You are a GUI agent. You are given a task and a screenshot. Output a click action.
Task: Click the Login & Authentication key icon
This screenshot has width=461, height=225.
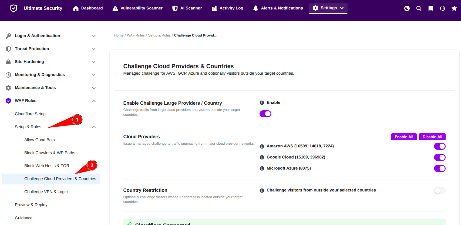click(x=8, y=36)
